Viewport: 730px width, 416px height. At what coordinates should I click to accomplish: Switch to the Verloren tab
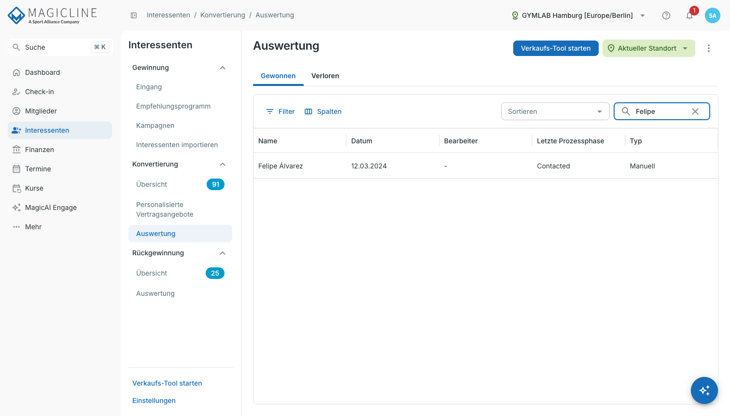[325, 76]
